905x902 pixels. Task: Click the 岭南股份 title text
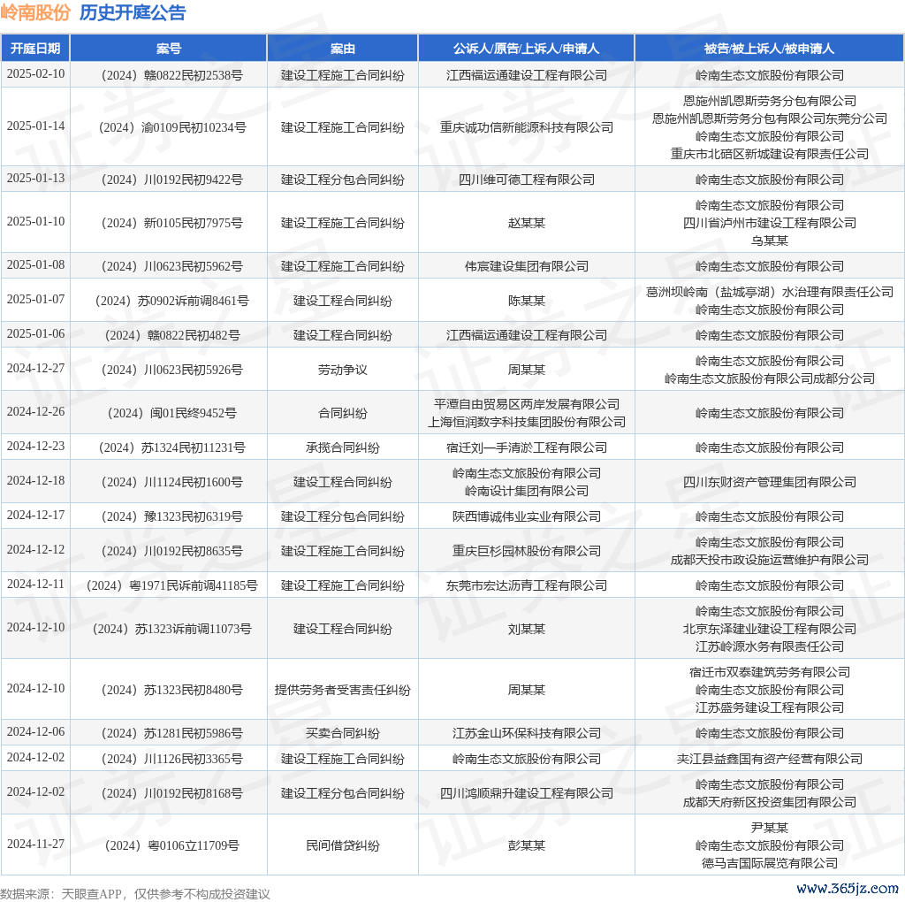point(35,12)
